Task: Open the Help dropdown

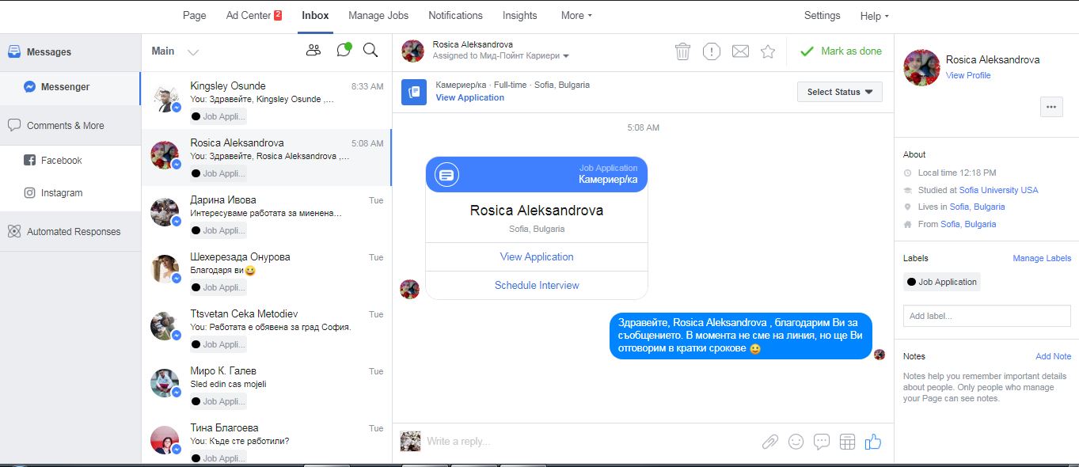Action: [x=875, y=16]
